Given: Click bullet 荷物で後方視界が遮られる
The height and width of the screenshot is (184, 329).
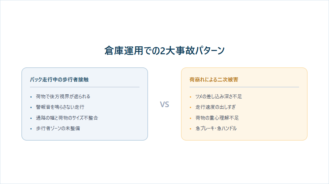Looking at the screenshot, I should [x=63, y=96].
